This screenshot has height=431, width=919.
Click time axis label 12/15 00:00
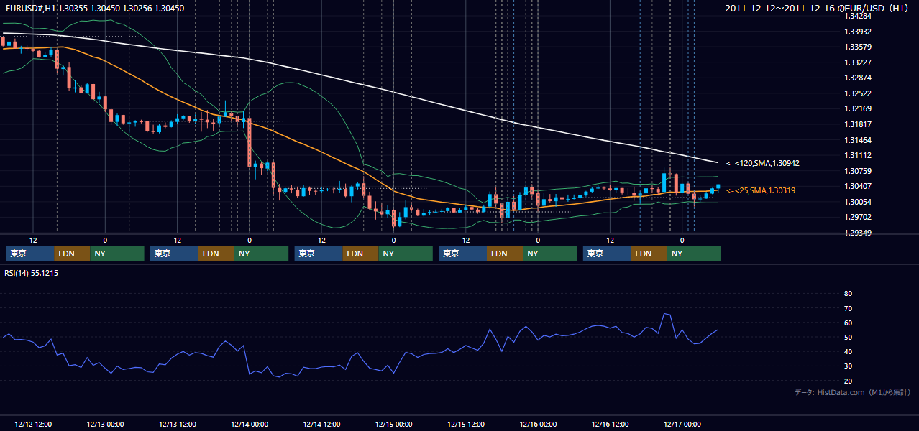394,424
